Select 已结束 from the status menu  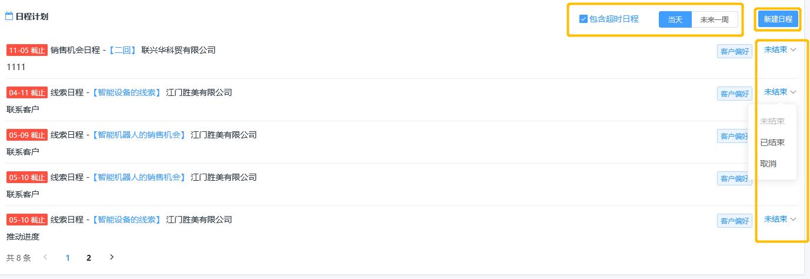(x=772, y=142)
